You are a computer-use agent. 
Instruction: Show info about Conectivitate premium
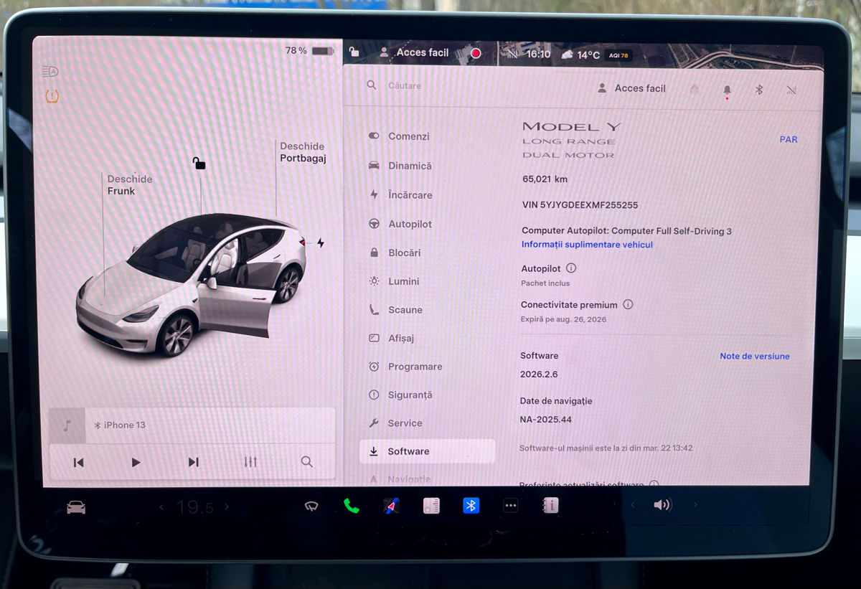click(628, 304)
